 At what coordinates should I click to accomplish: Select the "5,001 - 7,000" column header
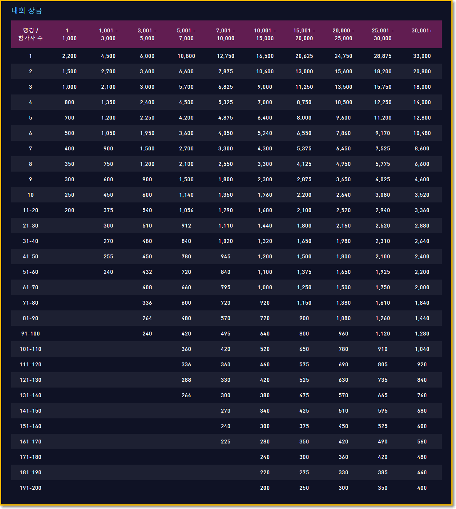pyautogui.click(x=186, y=34)
